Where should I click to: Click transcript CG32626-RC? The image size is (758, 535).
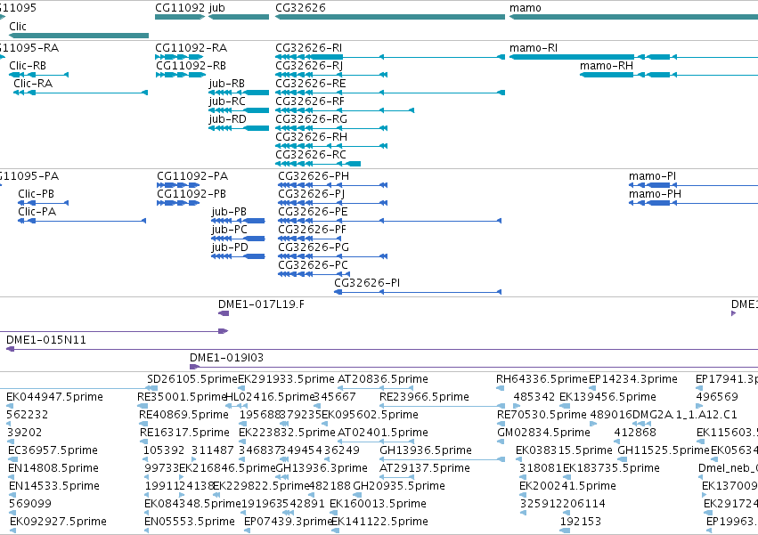pos(318,164)
